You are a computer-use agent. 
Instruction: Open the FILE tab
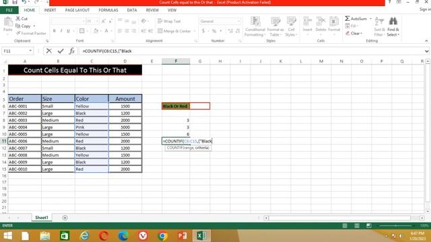(x=9, y=10)
